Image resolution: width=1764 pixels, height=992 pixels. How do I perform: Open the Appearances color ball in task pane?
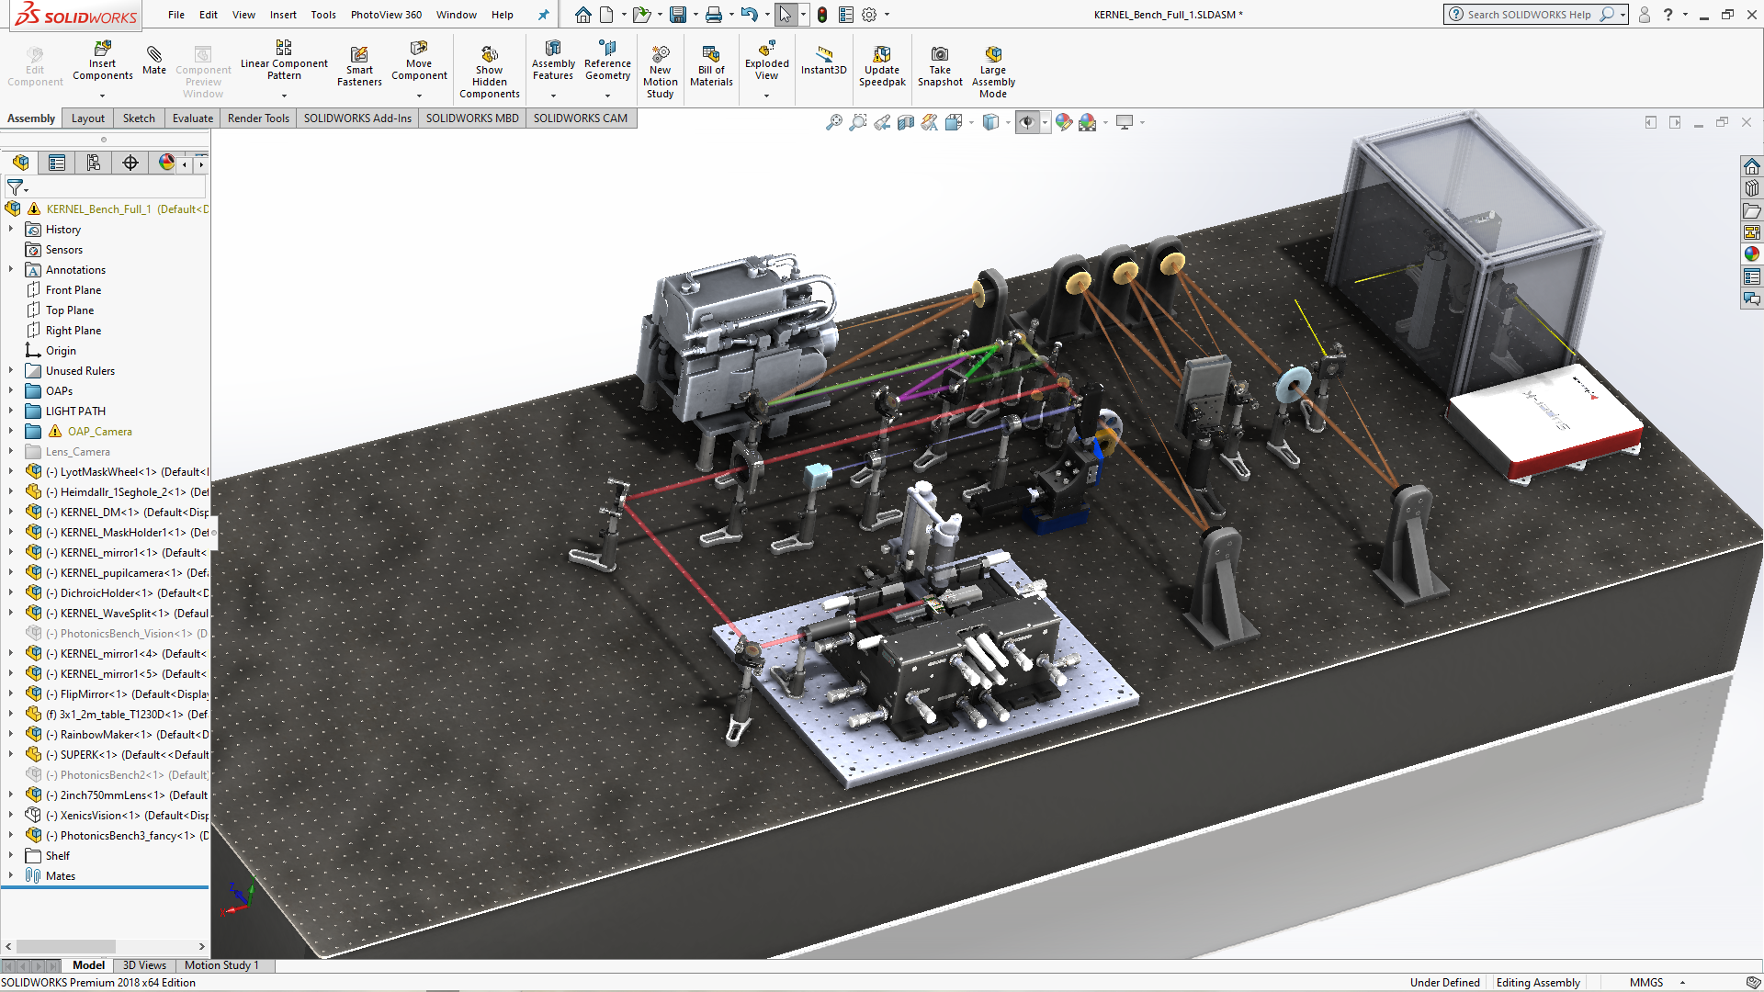tap(1752, 254)
